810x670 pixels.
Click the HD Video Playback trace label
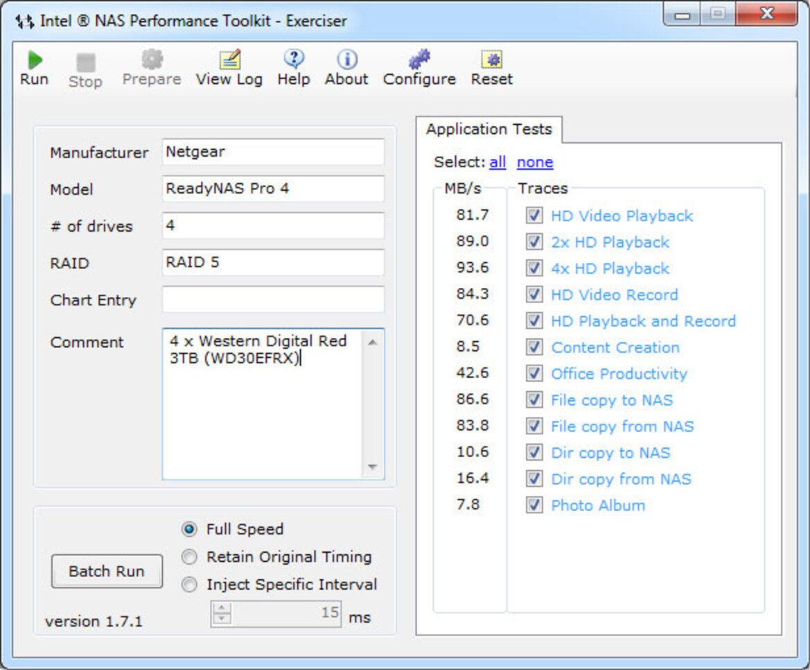click(622, 216)
